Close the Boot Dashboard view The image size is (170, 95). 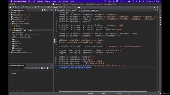coord(25,66)
